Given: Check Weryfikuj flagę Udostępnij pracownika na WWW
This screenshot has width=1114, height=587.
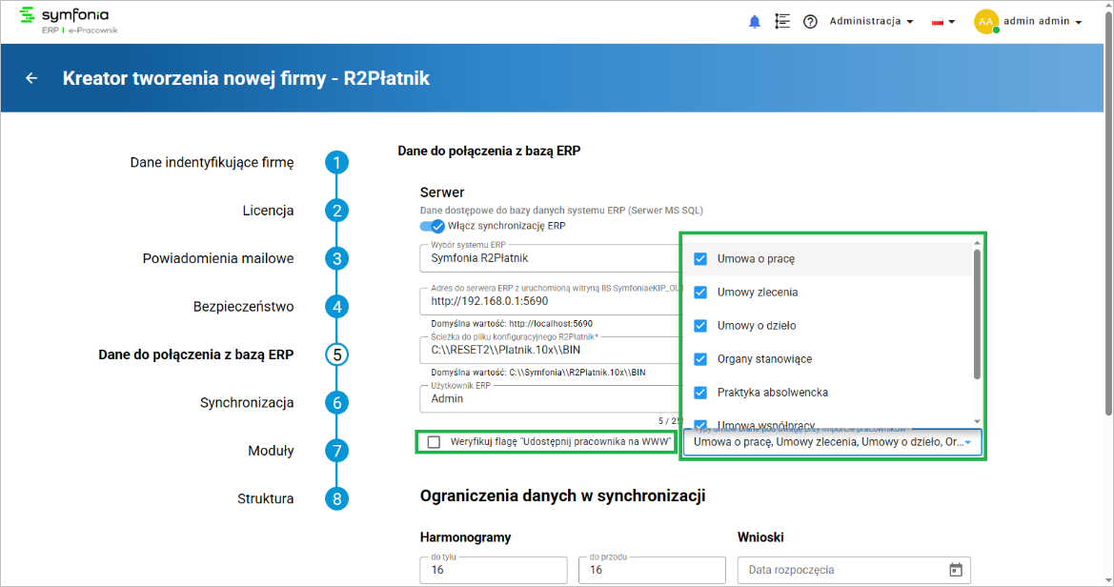Looking at the screenshot, I should (435, 442).
